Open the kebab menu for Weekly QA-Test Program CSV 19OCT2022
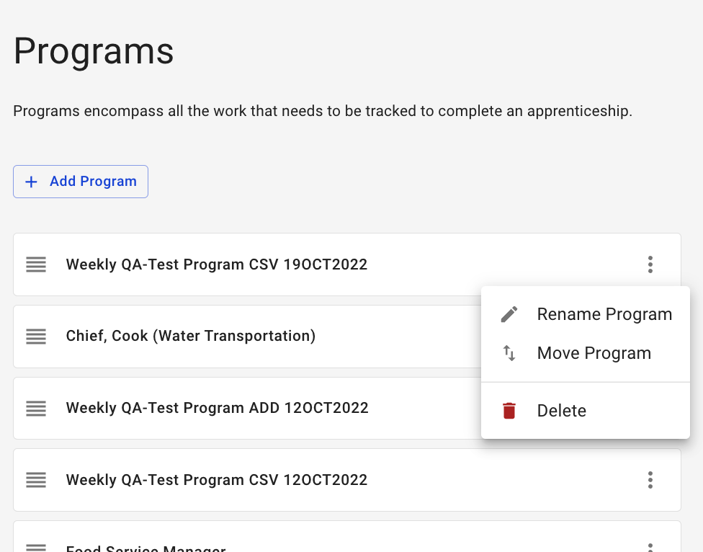This screenshot has width=703, height=552. click(x=650, y=264)
